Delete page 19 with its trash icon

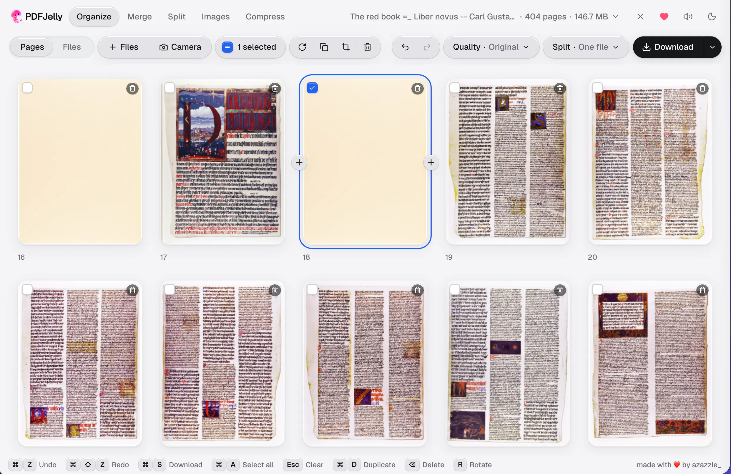560,89
